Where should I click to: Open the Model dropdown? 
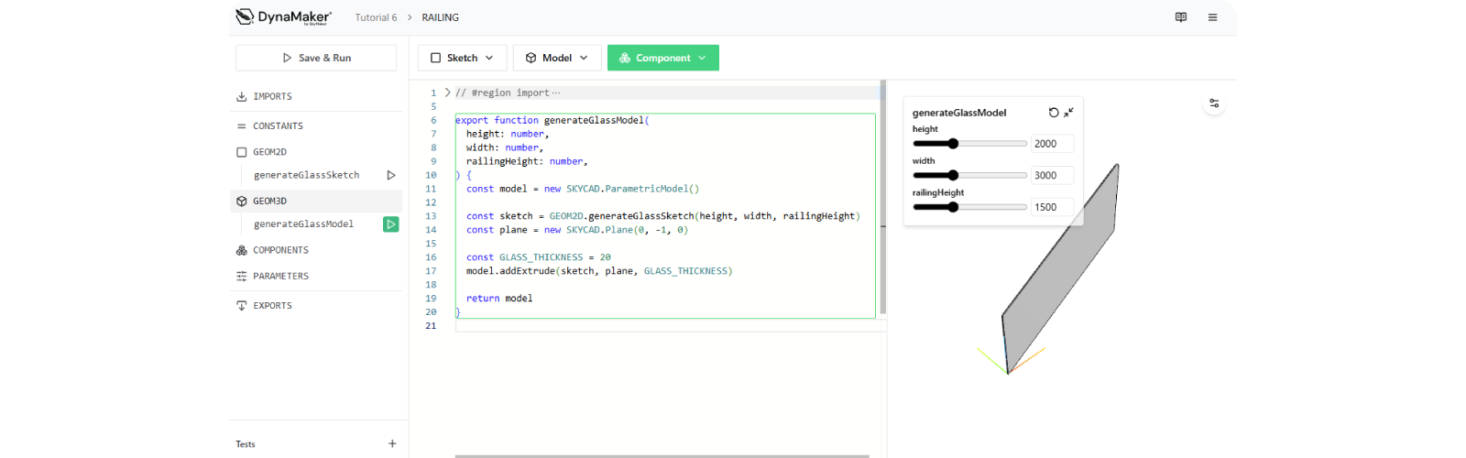[x=556, y=58]
